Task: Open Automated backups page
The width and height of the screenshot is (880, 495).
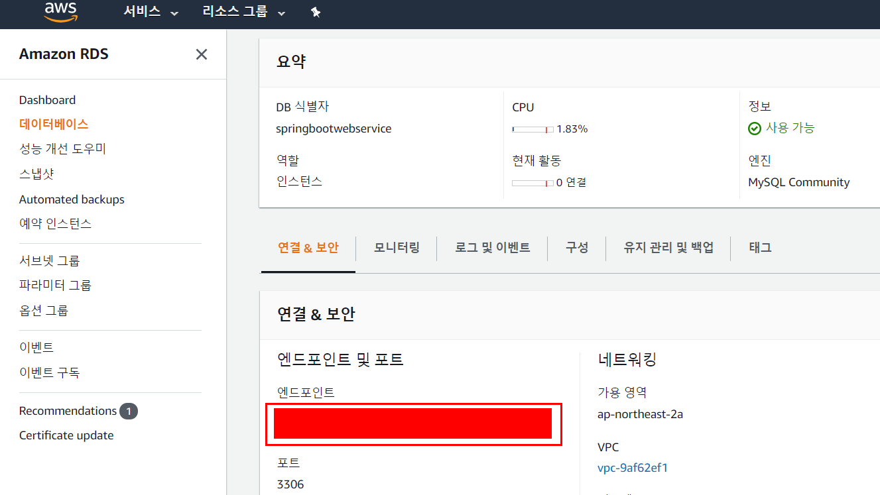Action: coord(72,199)
